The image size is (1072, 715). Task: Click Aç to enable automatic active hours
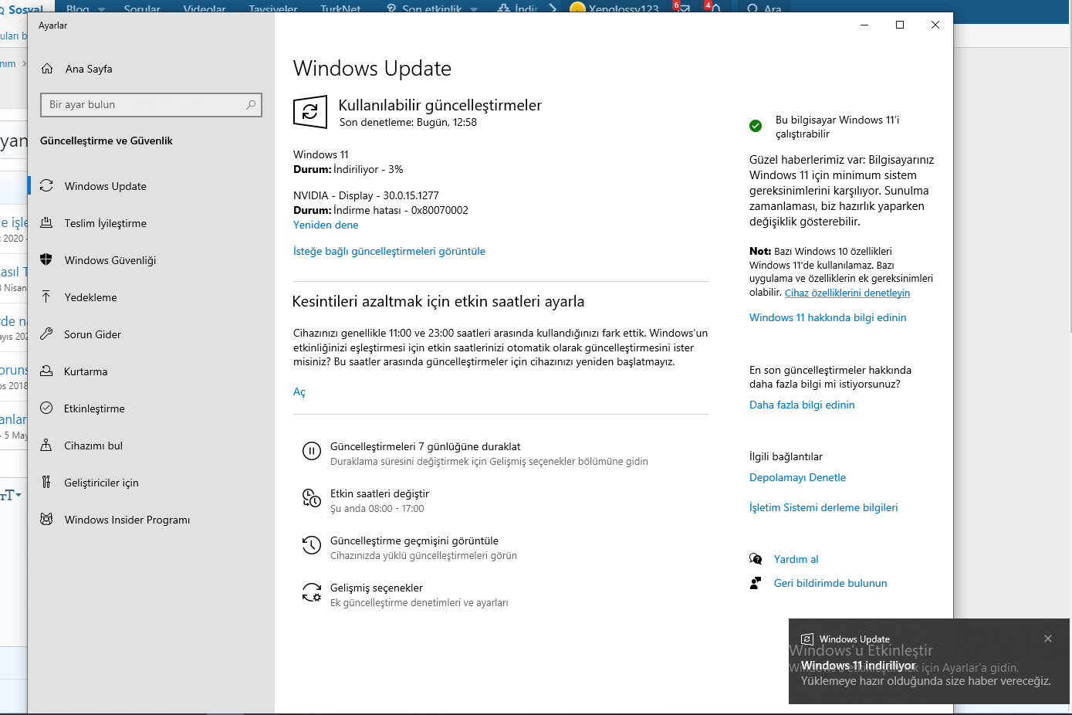pyautogui.click(x=299, y=392)
